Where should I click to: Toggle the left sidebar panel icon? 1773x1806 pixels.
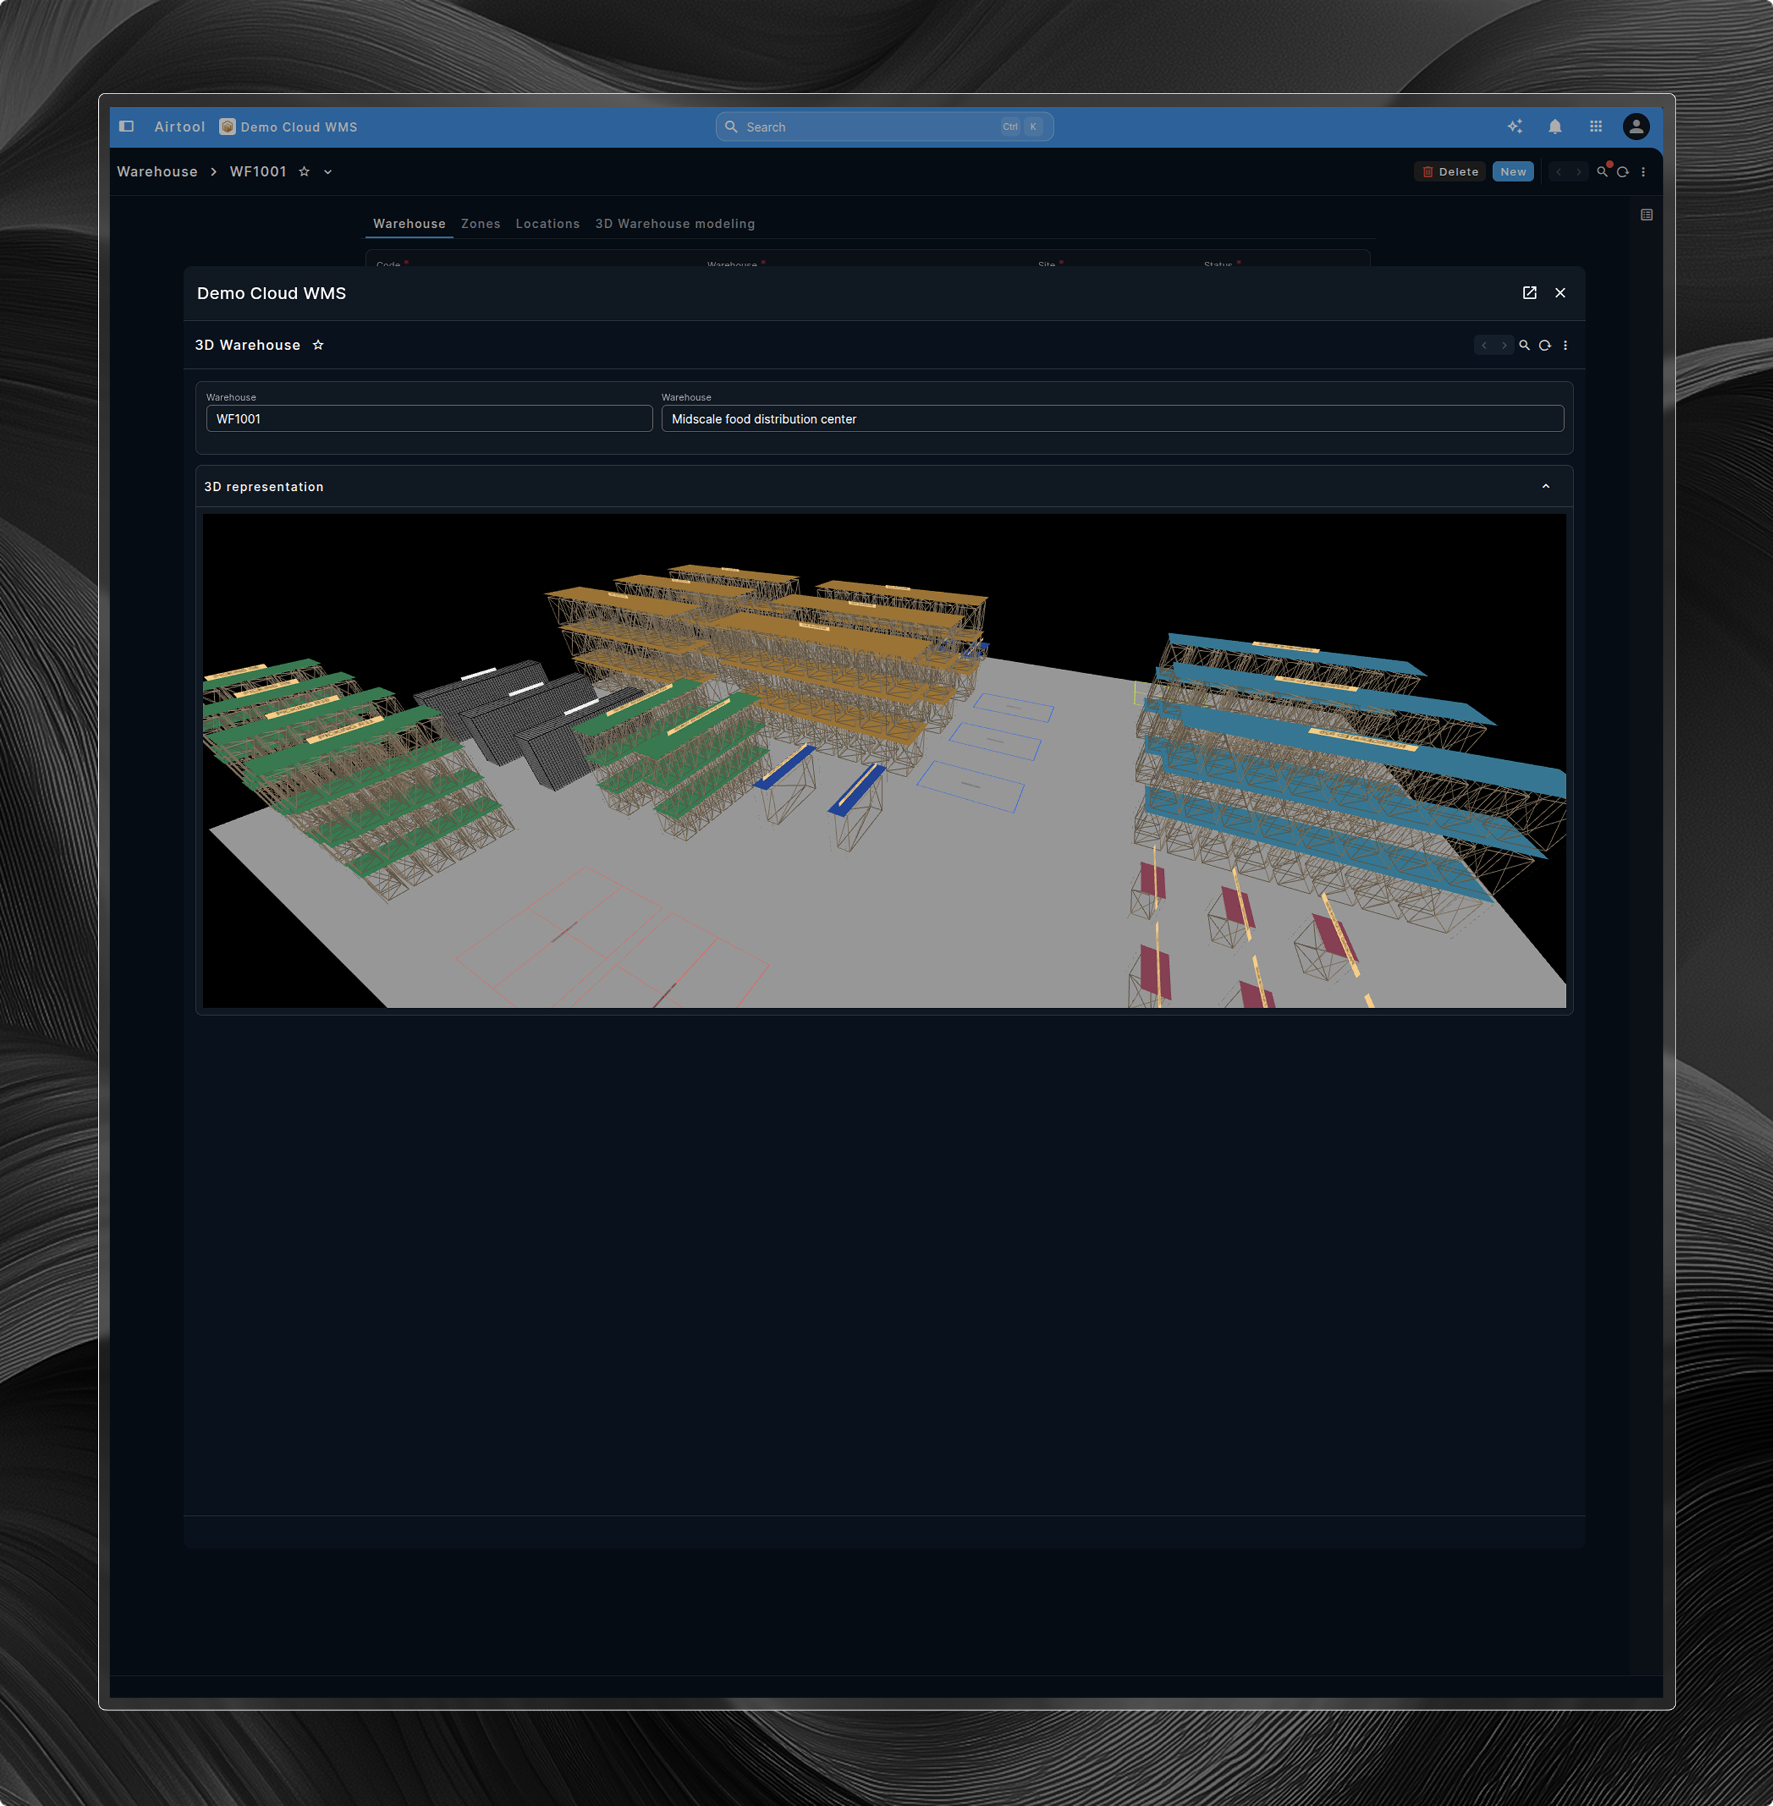(x=126, y=126)
